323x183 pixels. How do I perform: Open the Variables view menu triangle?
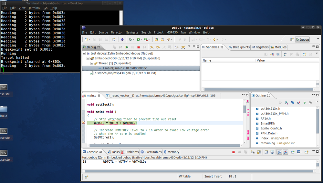[x=317, y=54]
